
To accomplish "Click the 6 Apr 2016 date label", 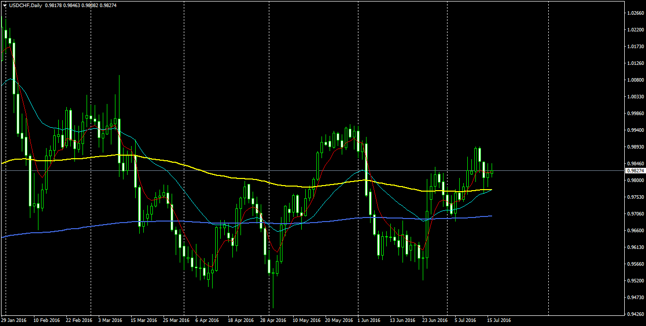I will [x=207, y=320].
